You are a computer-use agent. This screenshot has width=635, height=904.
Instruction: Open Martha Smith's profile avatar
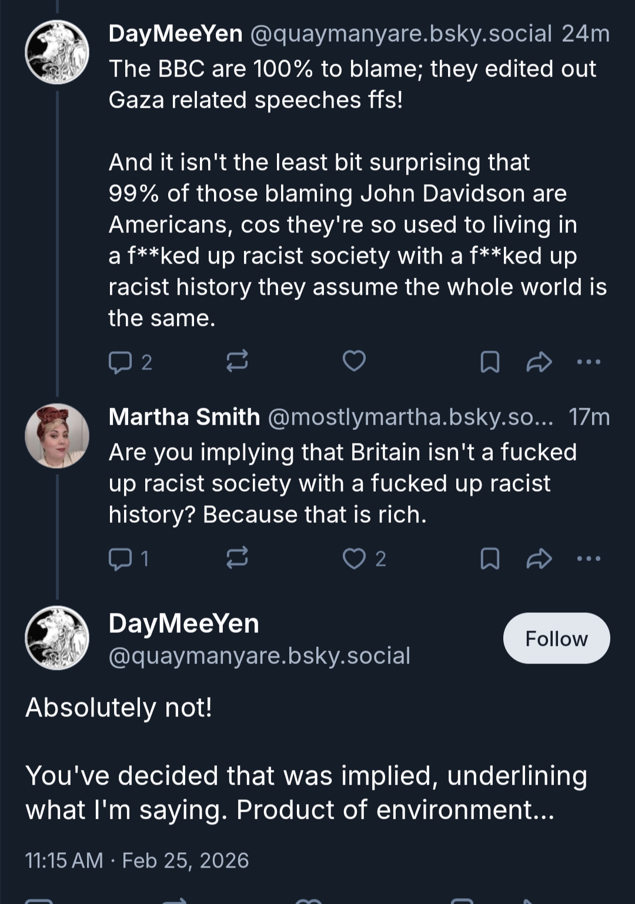57,436
